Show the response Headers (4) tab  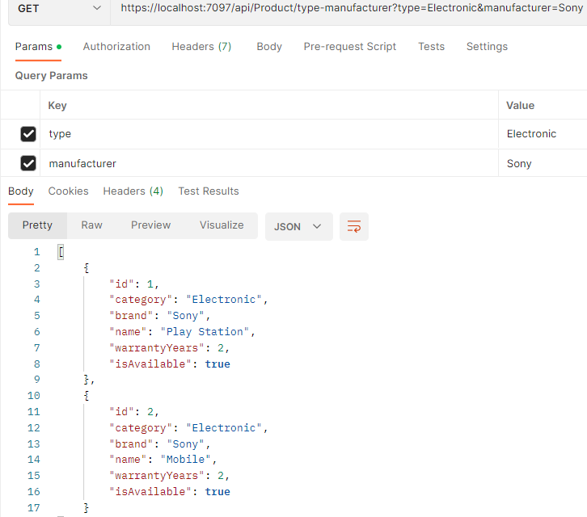pyautogui.click(x=133, y=191)
